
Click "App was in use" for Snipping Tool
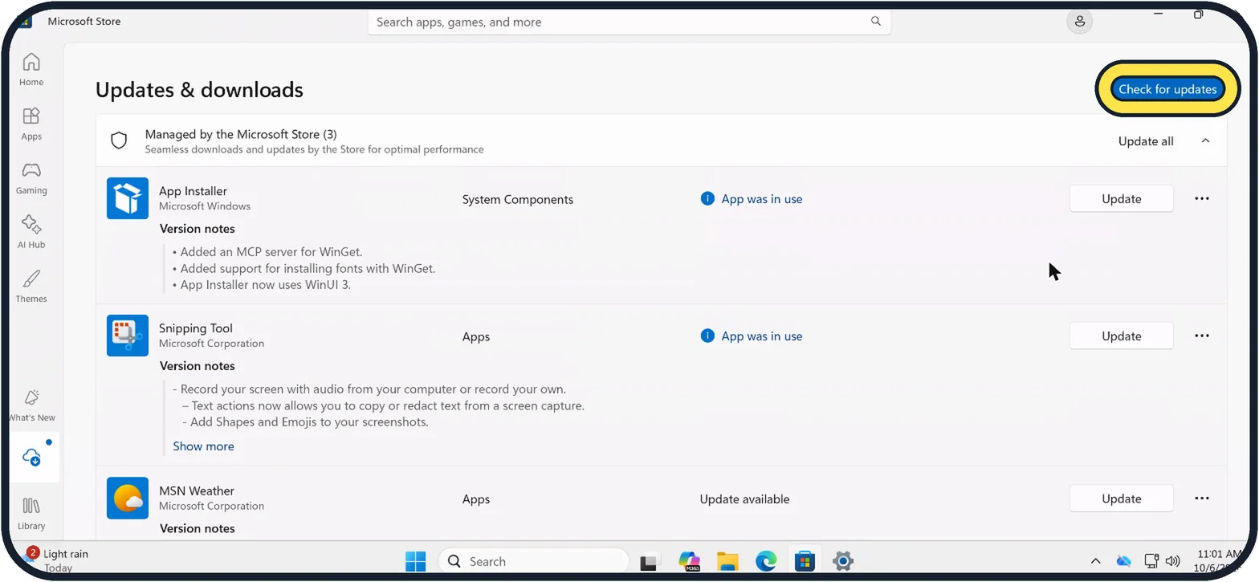click(x=761, y=336)
